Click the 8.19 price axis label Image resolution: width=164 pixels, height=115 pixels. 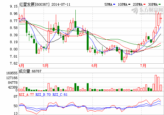pyautogui.click(x=14, y=42)
